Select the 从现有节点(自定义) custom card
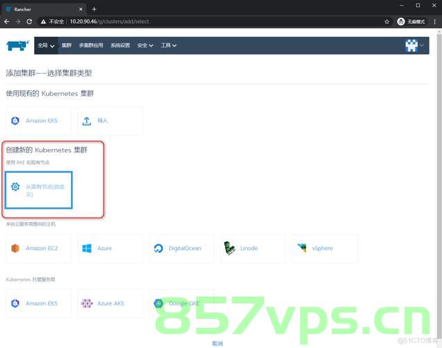Image resolution: width=442 pixels, height=348 pixels. coord(38,190)
